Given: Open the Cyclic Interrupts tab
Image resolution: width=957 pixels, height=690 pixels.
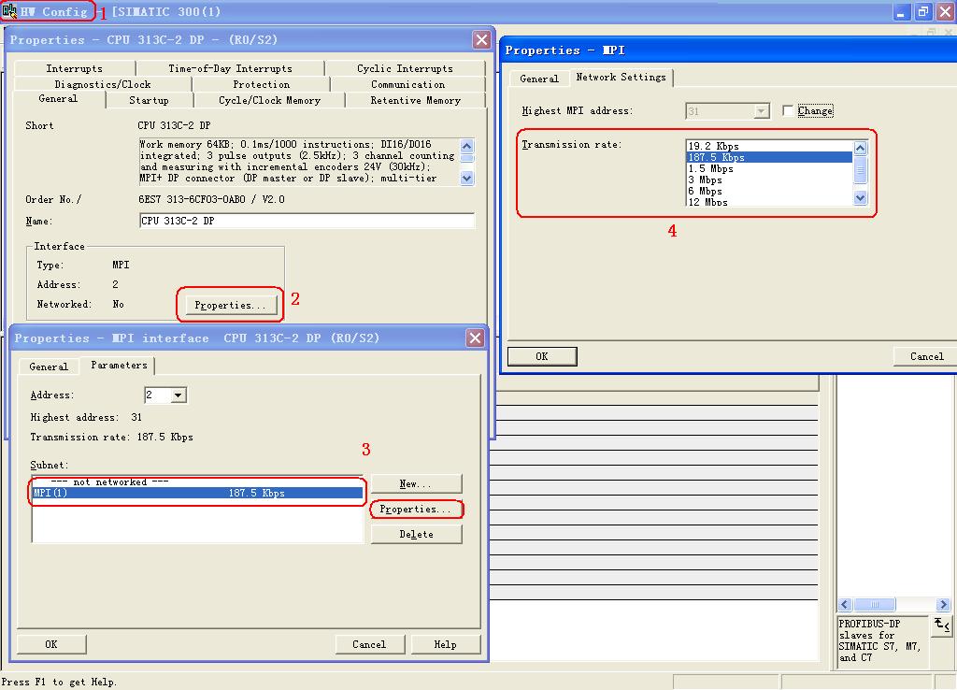Looking at the screenshot, I should (x=405, y=68).
